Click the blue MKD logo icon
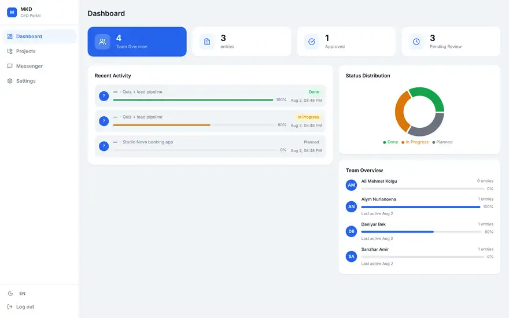The image size is (509, 318). (12, 12)
